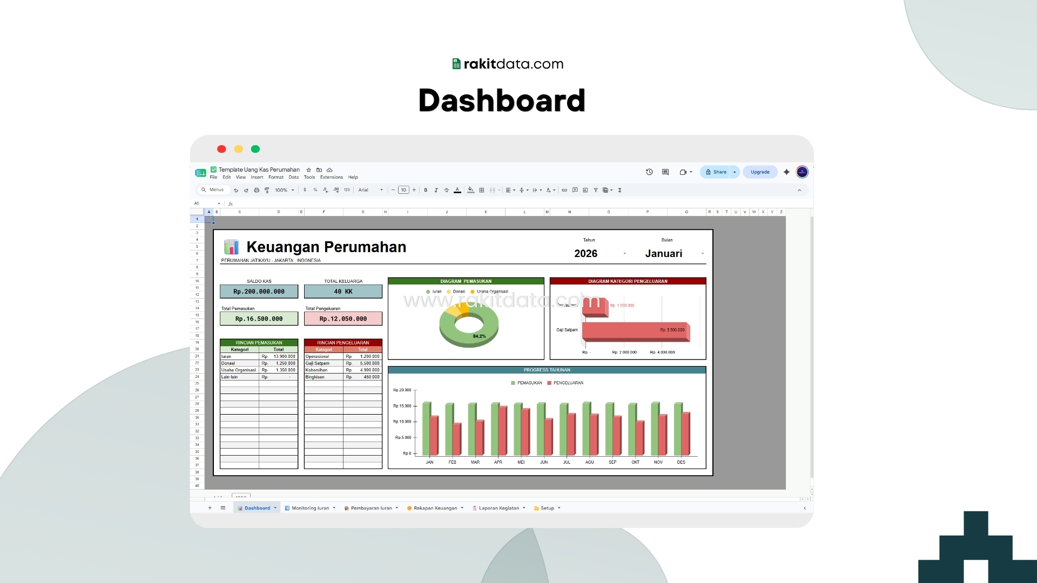Increase font size with plus button

(x=414, y=190)
